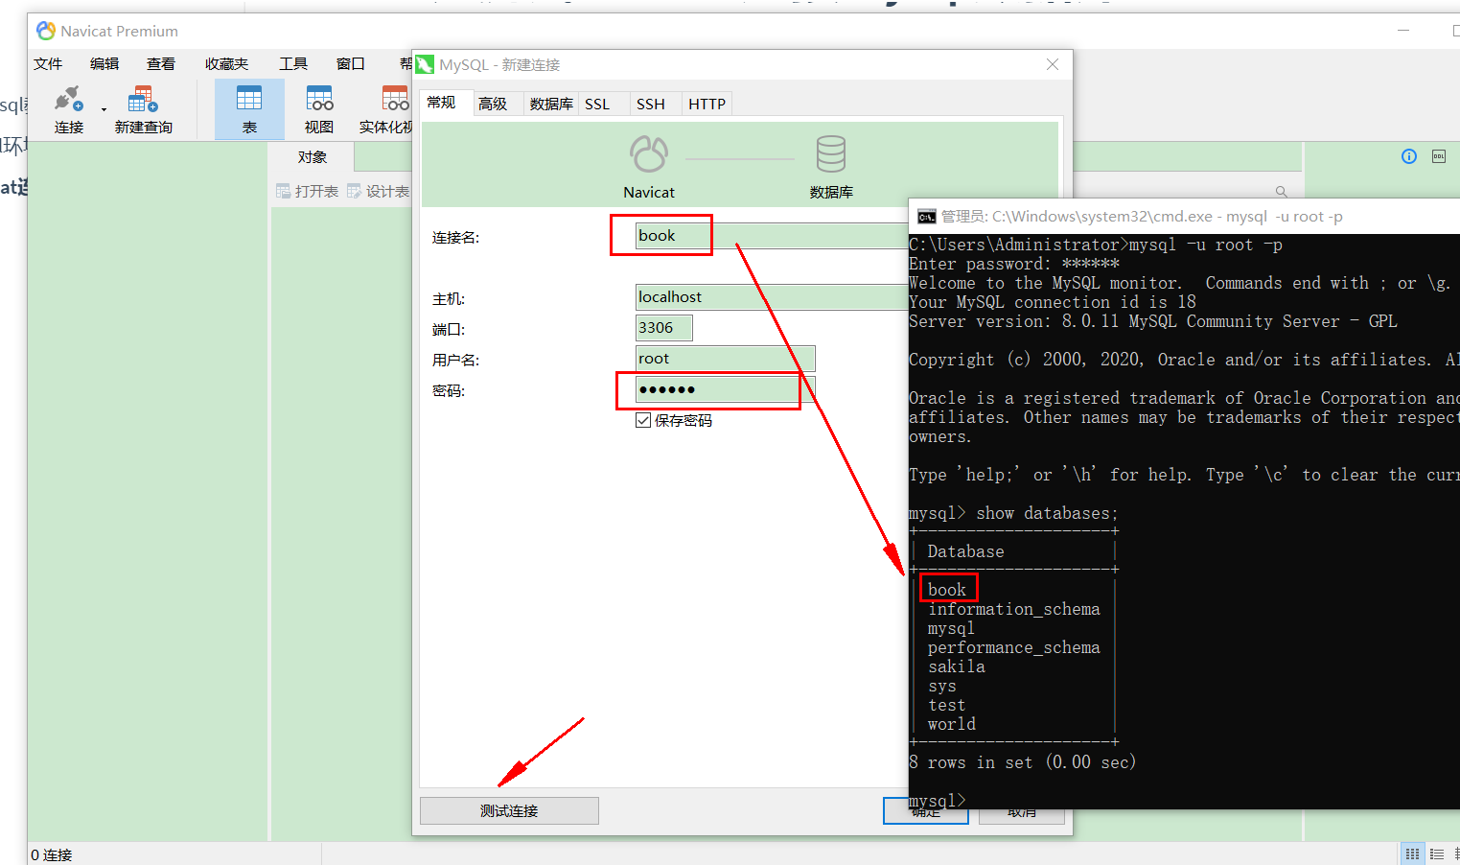The height and width of the screenshot is (865, 1460).
Task: Click the 'book' database row in cmd
Action: pos(946,590)
